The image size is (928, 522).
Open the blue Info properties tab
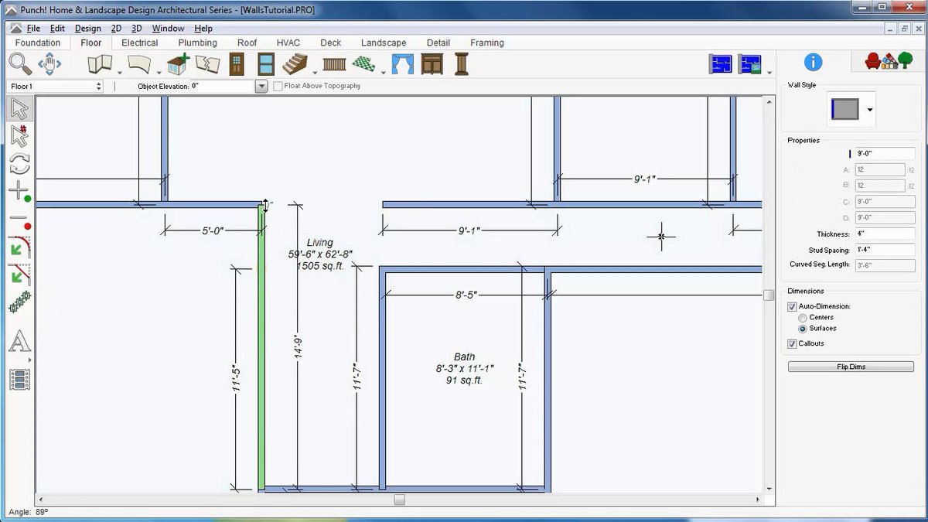coord(813,63)
